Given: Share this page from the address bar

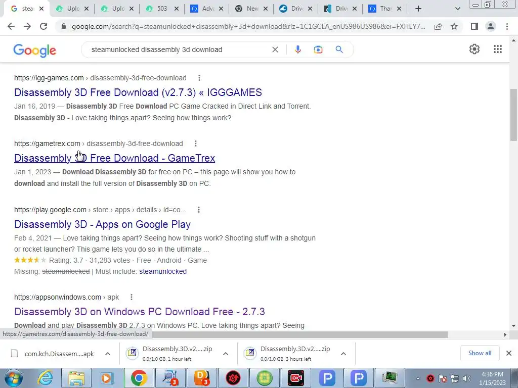Looking at the screenshot, I should [x=438, y=26].
